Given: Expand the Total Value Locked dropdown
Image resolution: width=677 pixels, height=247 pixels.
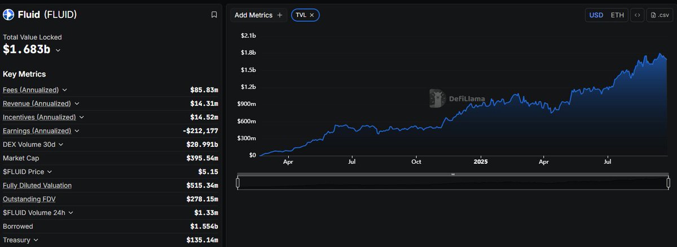Looking at the screenshot, I should coord(58,50).
